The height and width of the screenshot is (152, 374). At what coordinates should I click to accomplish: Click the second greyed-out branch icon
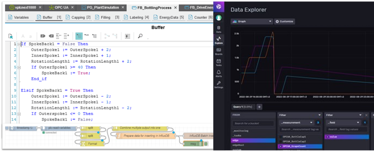pyautogui.click(x=115, y=36)
